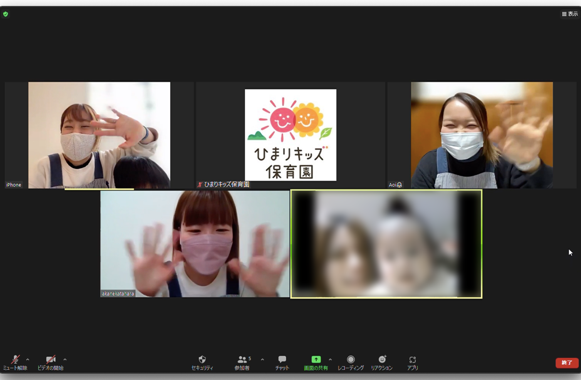Expand the arrow next to 参加者
Image resolution: width=581 pixels, height=380 pixels.
coord(262,360)
